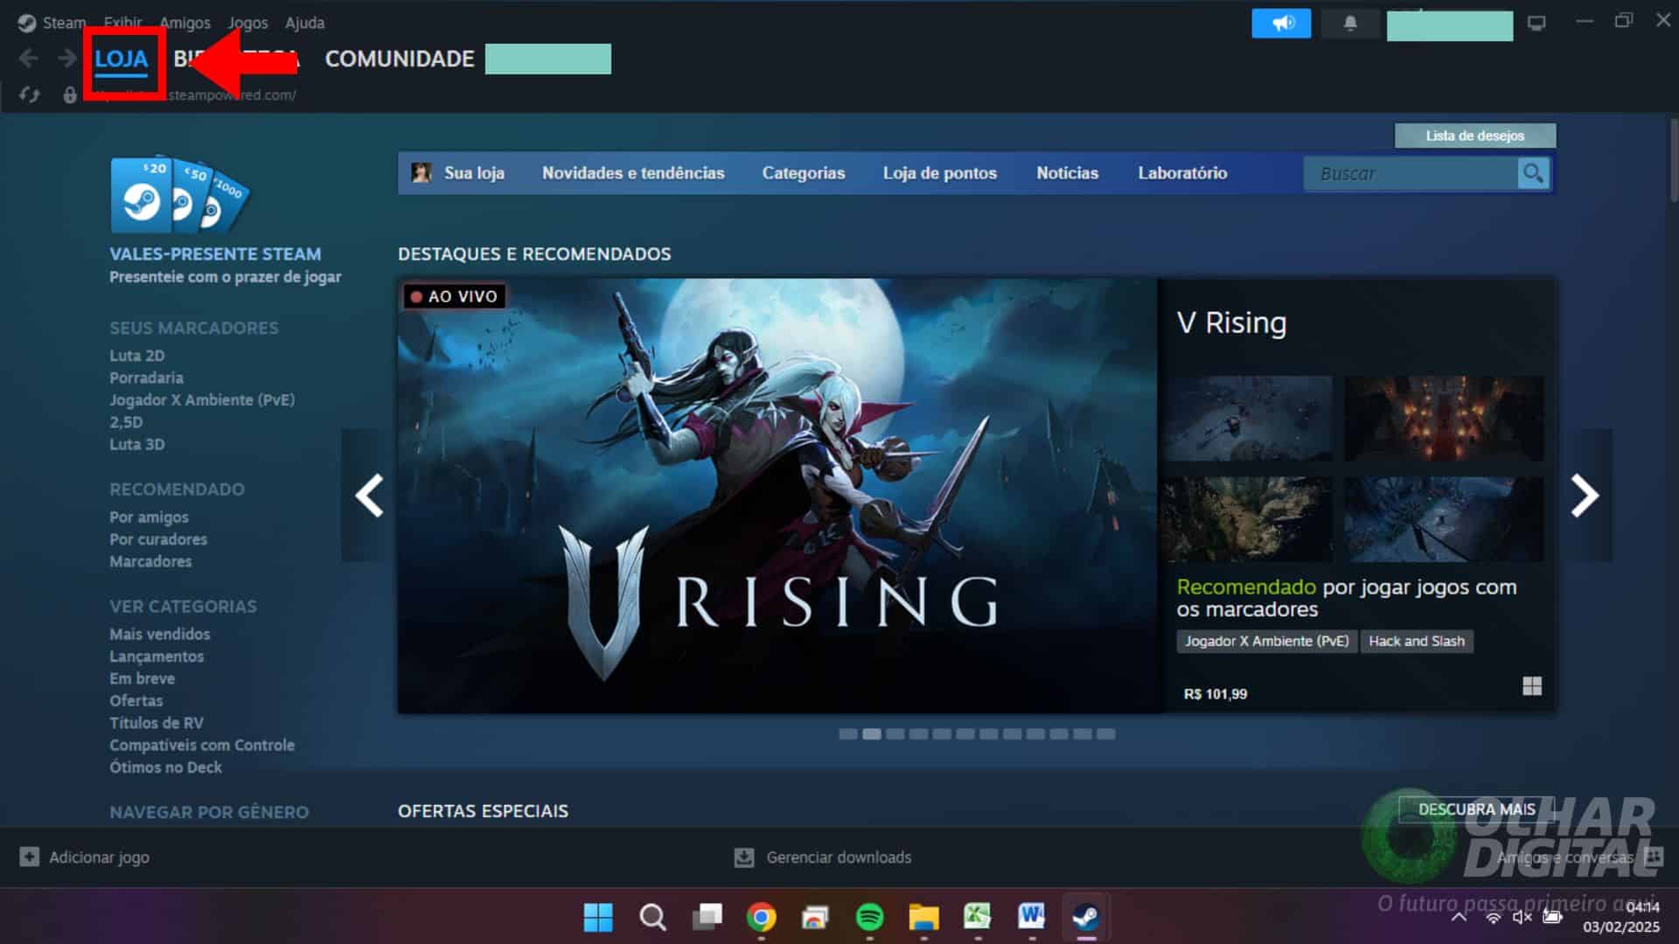
Task: Open Spotify from the taskbar
Action: click(869, 917)
